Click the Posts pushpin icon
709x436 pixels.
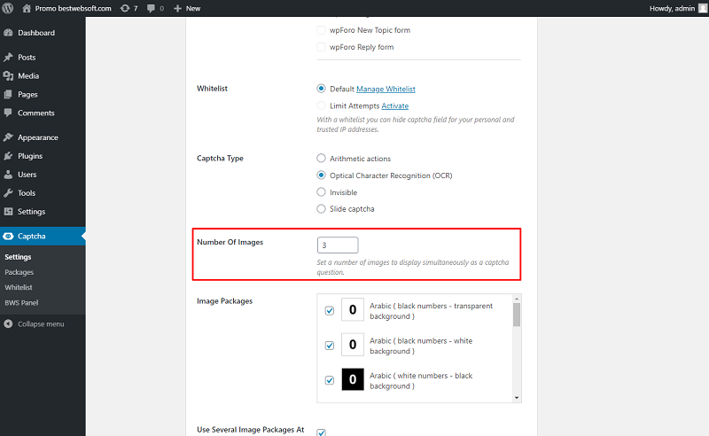(8, 57)
